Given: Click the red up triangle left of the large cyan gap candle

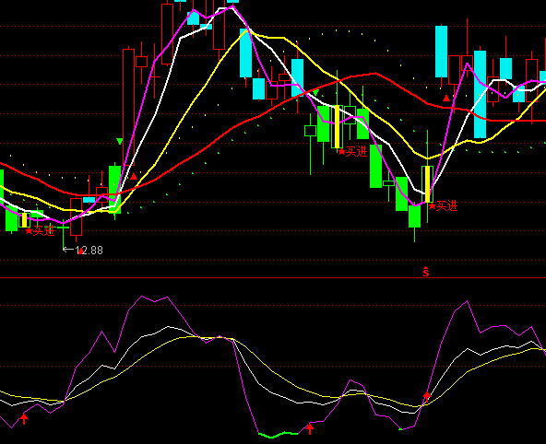Looking at the screenshot, I should [446, 99].
